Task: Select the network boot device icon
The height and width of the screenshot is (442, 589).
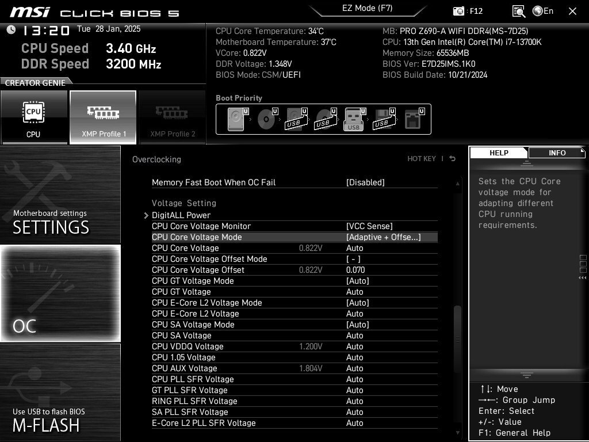Action: coord(414,119)
